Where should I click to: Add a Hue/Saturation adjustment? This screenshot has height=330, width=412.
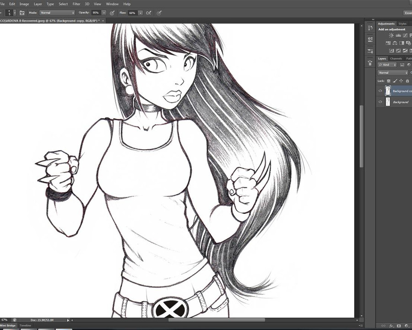click(388, 43)
